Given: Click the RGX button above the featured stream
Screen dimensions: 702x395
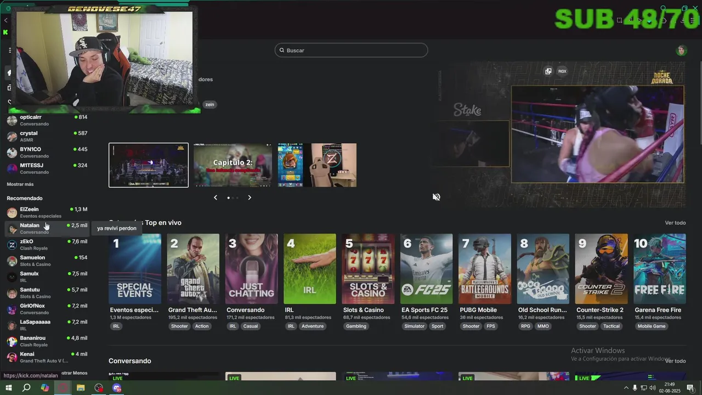Looking at the screenshot, I should [x=562, y=71].
